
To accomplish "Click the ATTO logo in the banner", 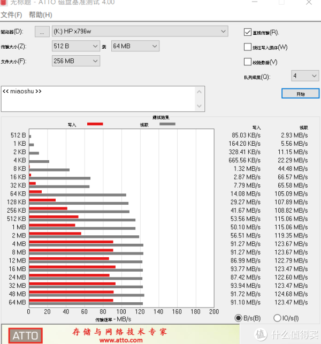I will point(26,335).
